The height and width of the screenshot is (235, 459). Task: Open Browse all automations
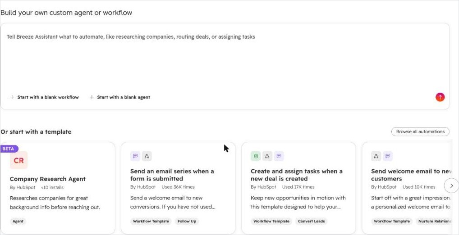pyautogui.click(x=420, y=131)
